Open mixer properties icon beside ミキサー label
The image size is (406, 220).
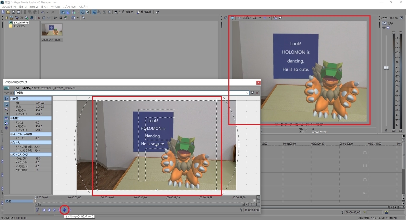tap(401, 18)
